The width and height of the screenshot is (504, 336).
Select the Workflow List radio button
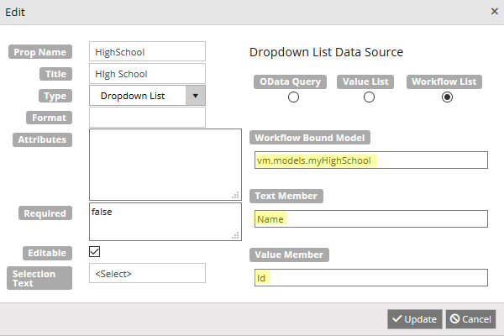[447, 97]
